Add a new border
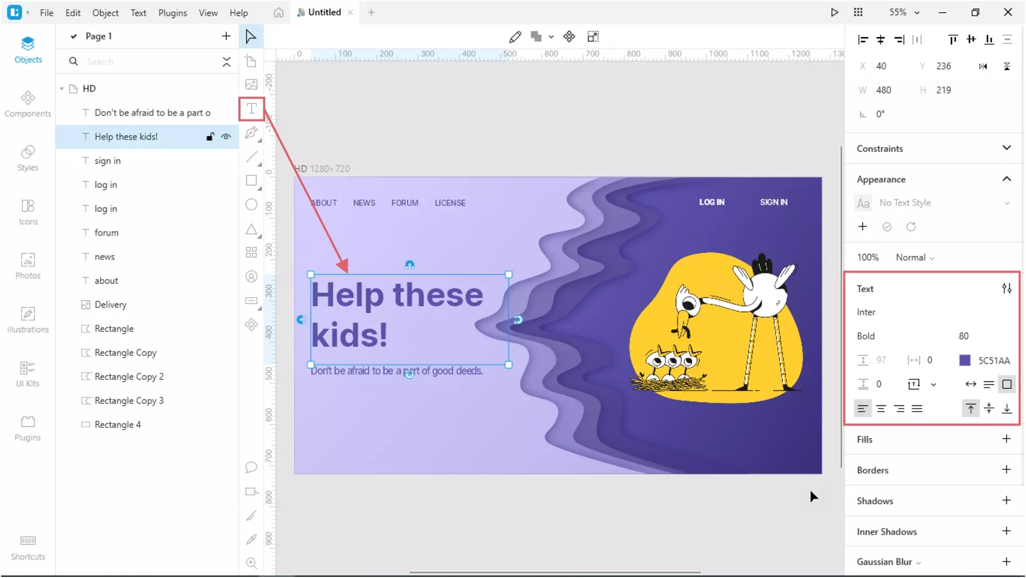 [x=1007, y=470]
